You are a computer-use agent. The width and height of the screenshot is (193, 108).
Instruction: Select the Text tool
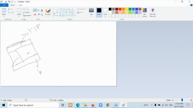pos(42,10)
